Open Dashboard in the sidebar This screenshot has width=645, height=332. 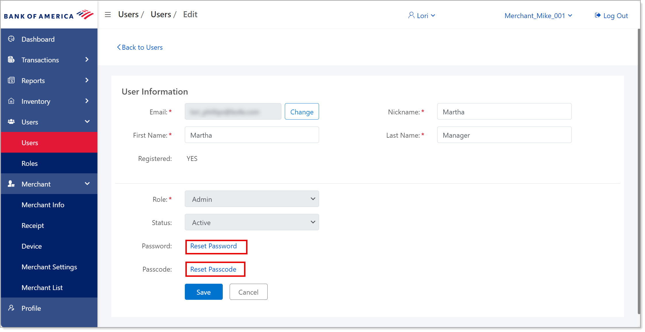click(x=49, y=39)
